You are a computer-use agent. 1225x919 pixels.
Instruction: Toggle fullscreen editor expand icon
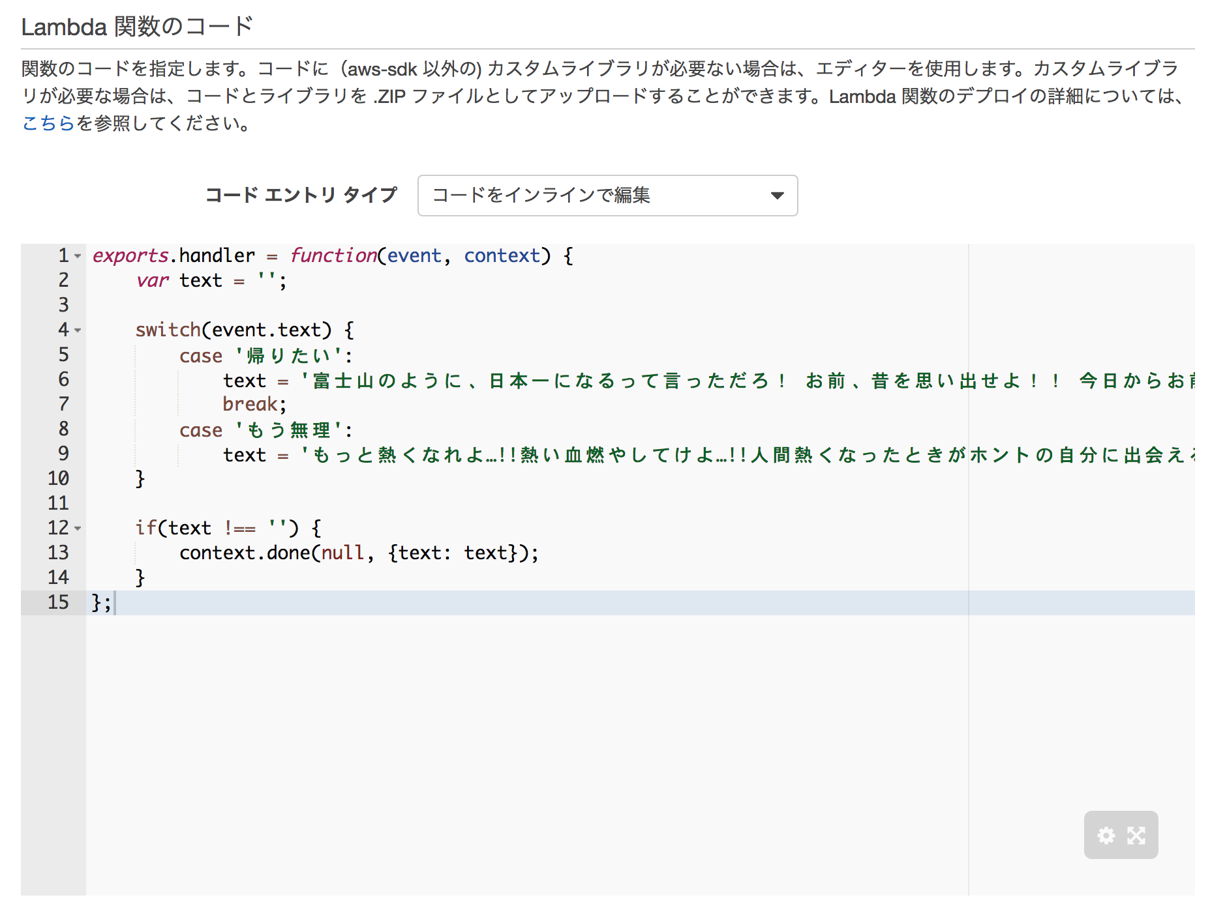[x=1136, y=836]
